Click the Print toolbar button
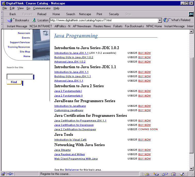Viewport: 195px width, 177px height. pyautogui.click(x=99, y=14)
